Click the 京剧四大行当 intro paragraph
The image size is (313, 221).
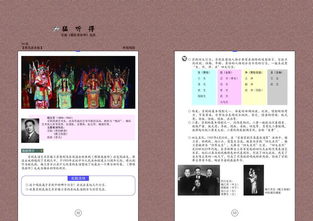[238, 63]
